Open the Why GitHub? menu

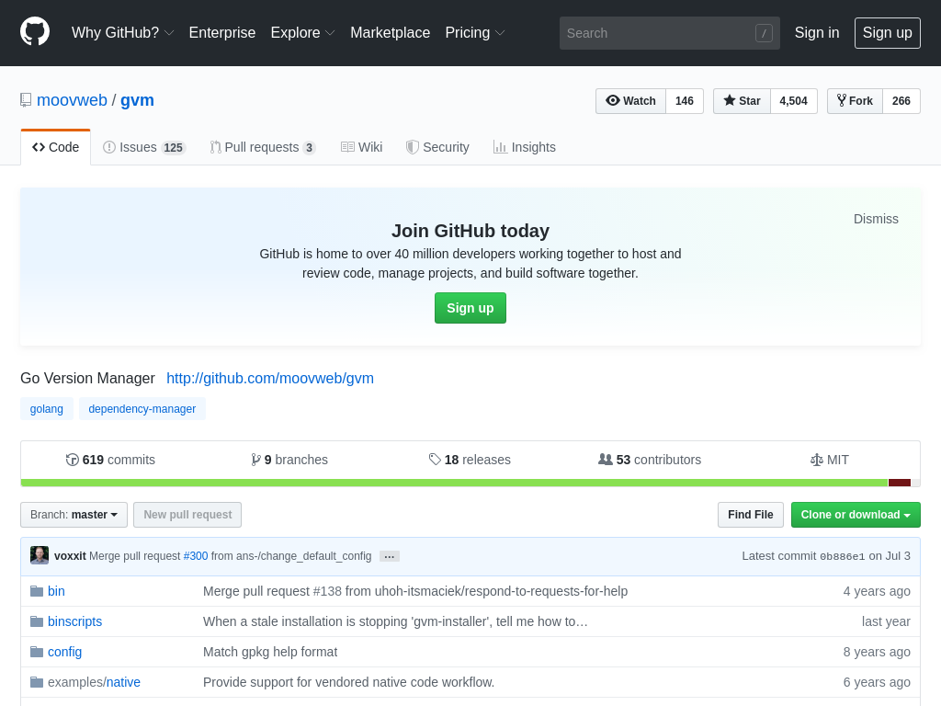pos(122,33)
